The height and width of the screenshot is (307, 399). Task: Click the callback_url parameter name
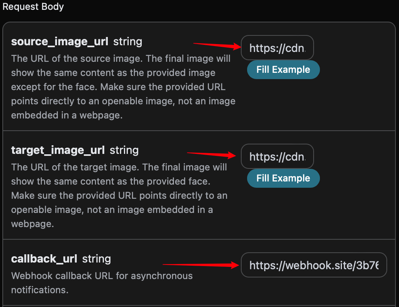tap(44, 259)
